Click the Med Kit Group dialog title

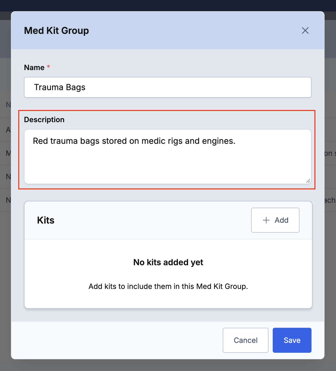[x=57, y=30]
